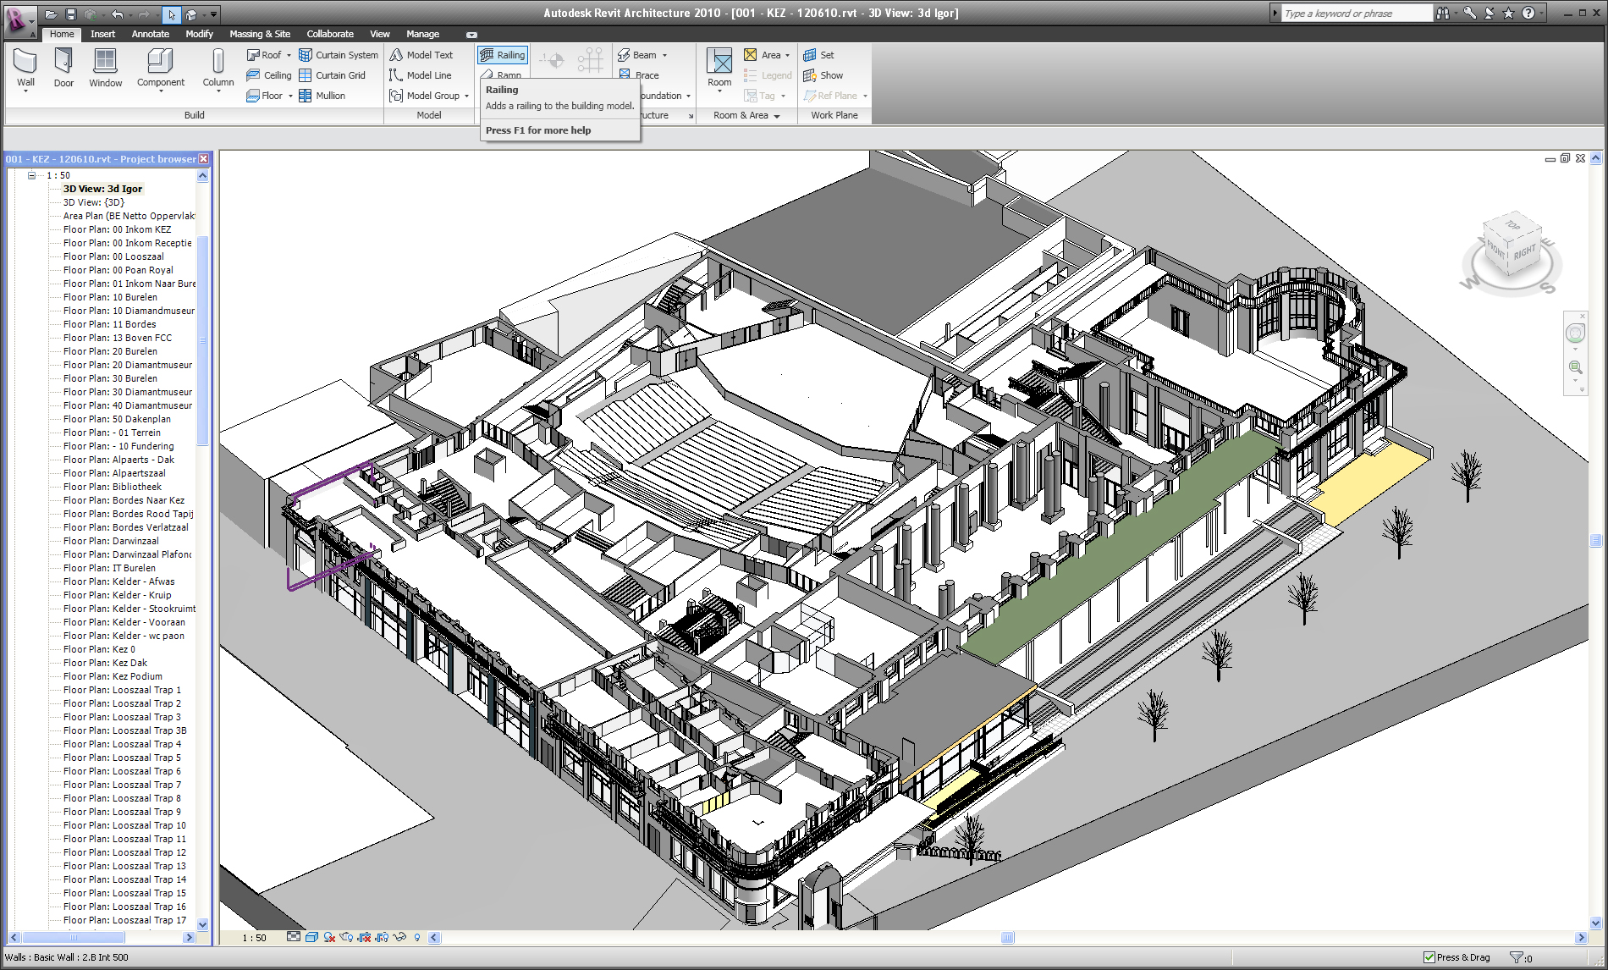Open the SteeringWheels navigation icon
Image resolution: width=1608 pixels, height=970 pixels.
tap(1575, 333)
